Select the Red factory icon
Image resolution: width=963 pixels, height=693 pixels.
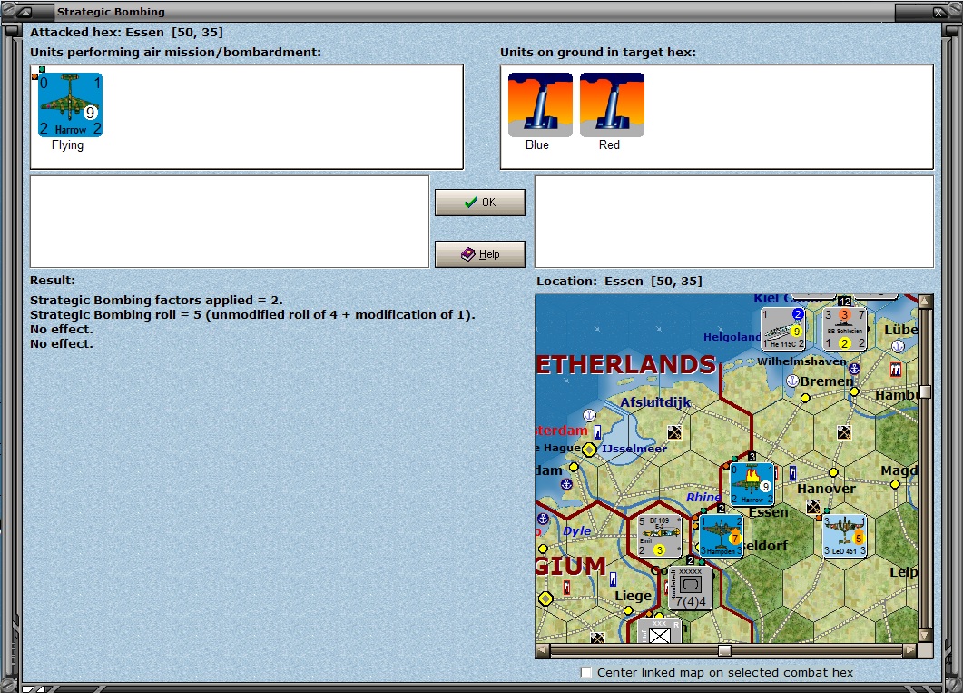(612, 104)
